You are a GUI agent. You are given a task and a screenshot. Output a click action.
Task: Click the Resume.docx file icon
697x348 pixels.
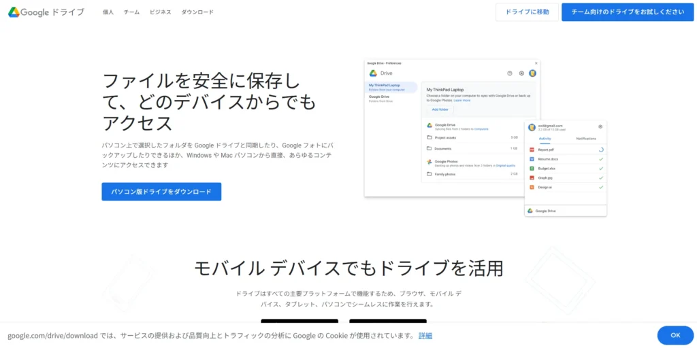[x=531, y=159]
